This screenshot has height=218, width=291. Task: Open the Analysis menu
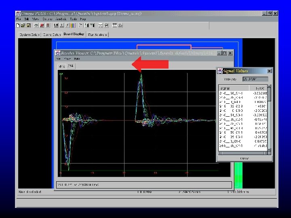61,19
